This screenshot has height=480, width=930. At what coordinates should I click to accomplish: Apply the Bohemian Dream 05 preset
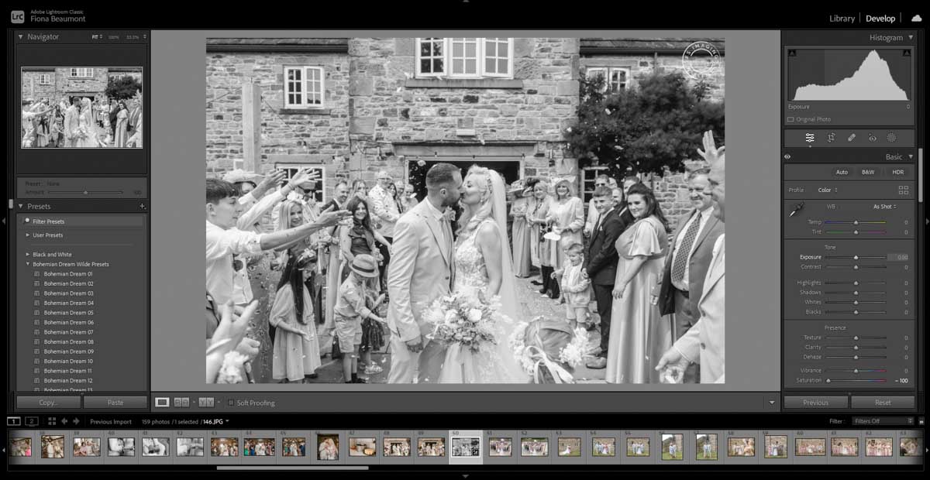point(68,313)
